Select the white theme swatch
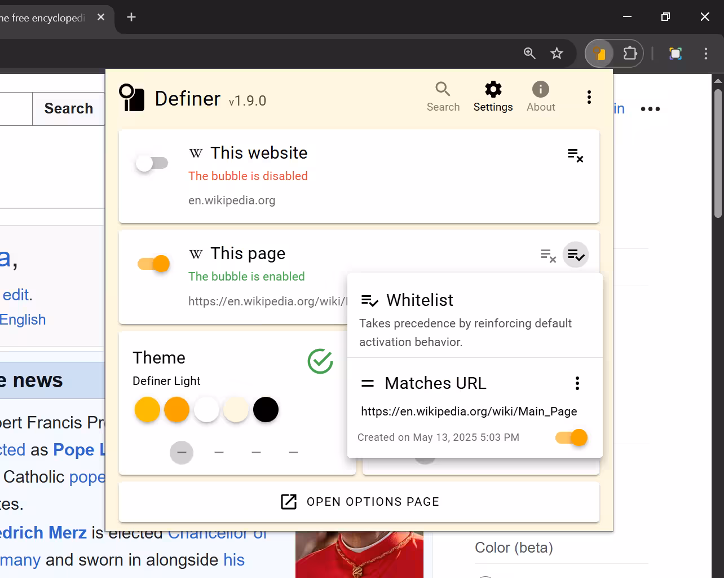 [x=206, y=410]
